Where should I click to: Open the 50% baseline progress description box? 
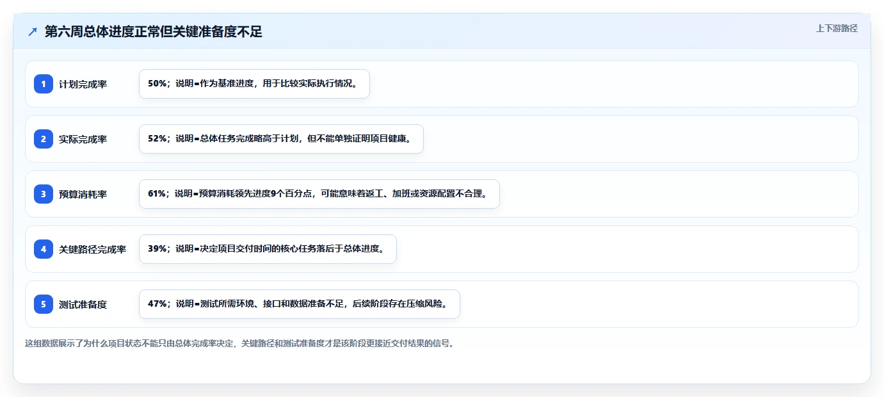point(254,84)
